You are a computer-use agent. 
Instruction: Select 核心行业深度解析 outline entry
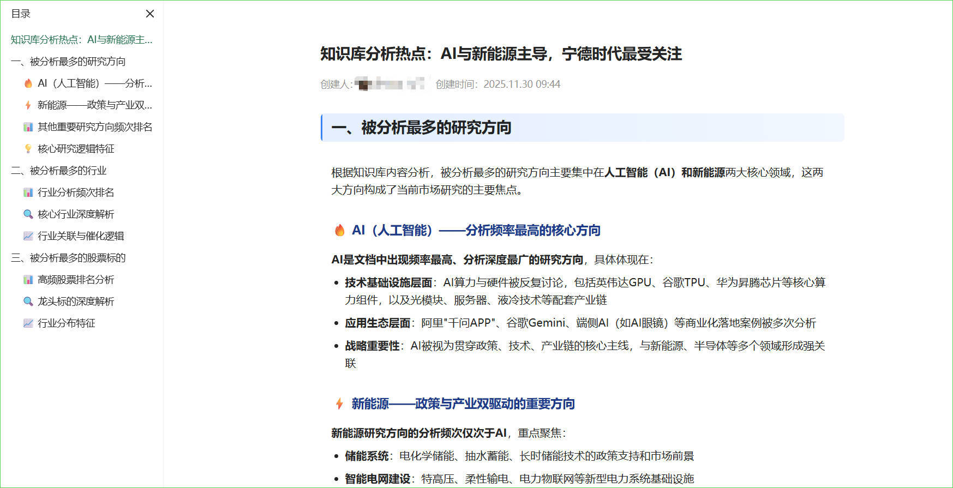click(76, 214)
